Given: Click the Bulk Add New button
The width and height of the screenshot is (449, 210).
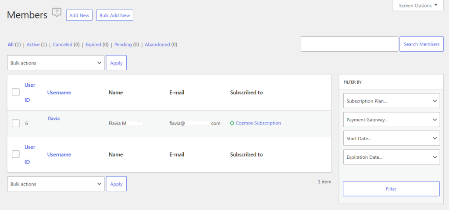Looking at the screenshot, I should [x=115, y=15].
